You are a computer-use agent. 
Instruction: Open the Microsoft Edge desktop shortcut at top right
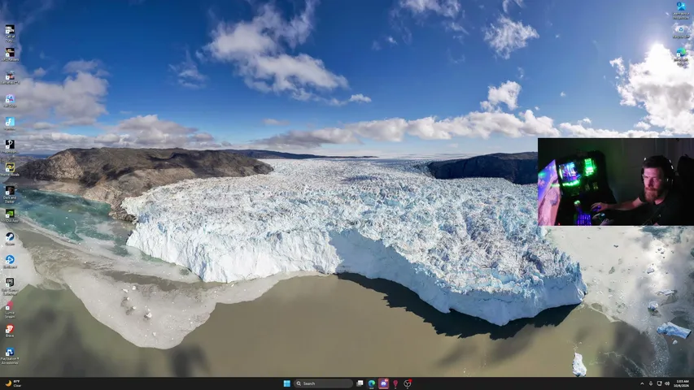(x=681, y=57)
